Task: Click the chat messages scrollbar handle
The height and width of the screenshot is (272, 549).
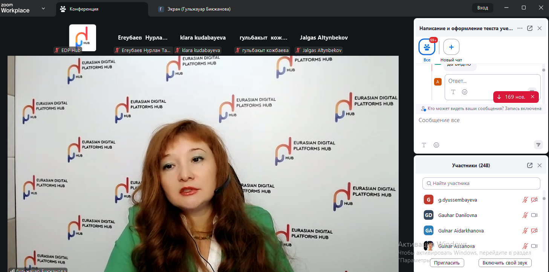Action: coord(543,70)
